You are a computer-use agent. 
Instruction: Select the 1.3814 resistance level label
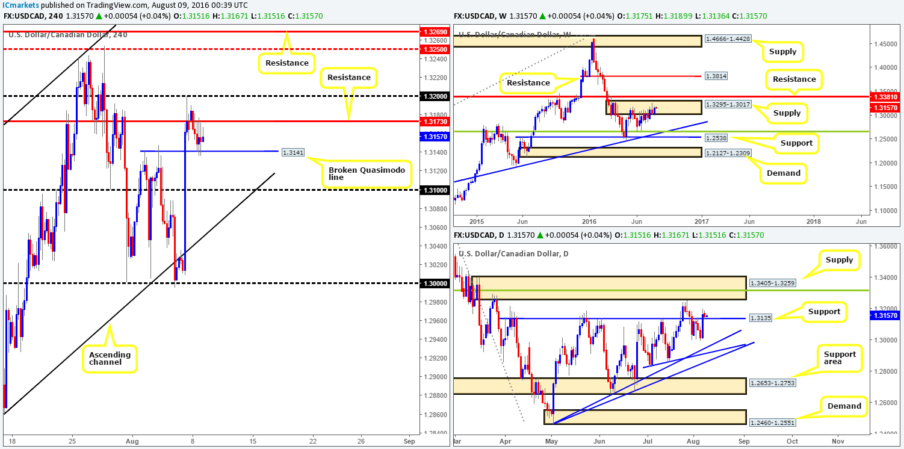[x=716, y=76]
